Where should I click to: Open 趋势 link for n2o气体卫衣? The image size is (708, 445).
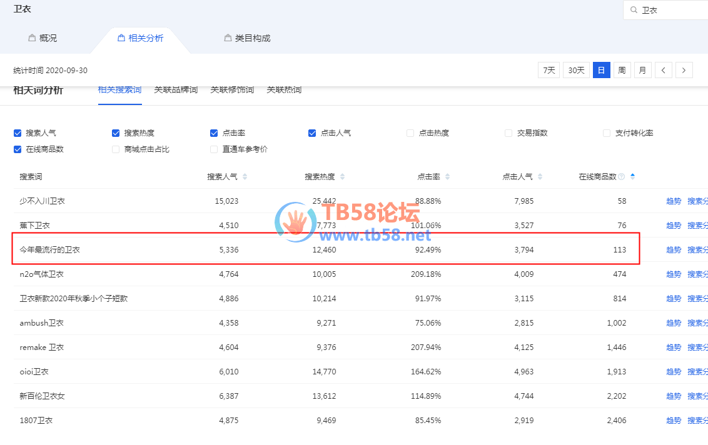(674, 274)
